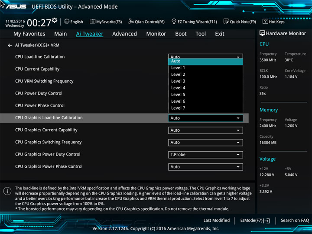Click the Ai Tweaker\DIGI+ VRM breadcrumb
312x234 pixels.
click(37, 45)
